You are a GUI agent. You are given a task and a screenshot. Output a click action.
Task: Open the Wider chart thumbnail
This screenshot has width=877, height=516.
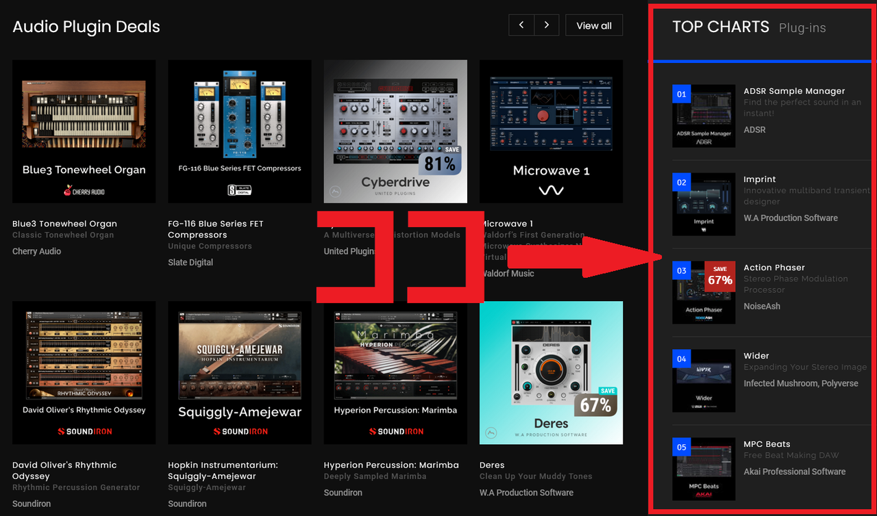point(704,381)
